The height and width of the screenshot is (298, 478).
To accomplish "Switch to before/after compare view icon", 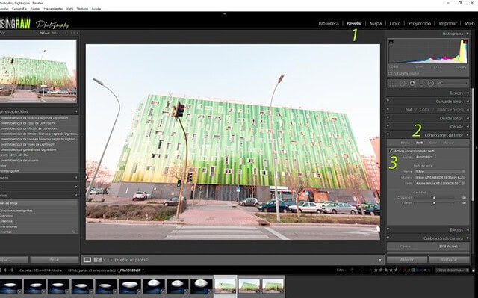I will tap(98, 260).
